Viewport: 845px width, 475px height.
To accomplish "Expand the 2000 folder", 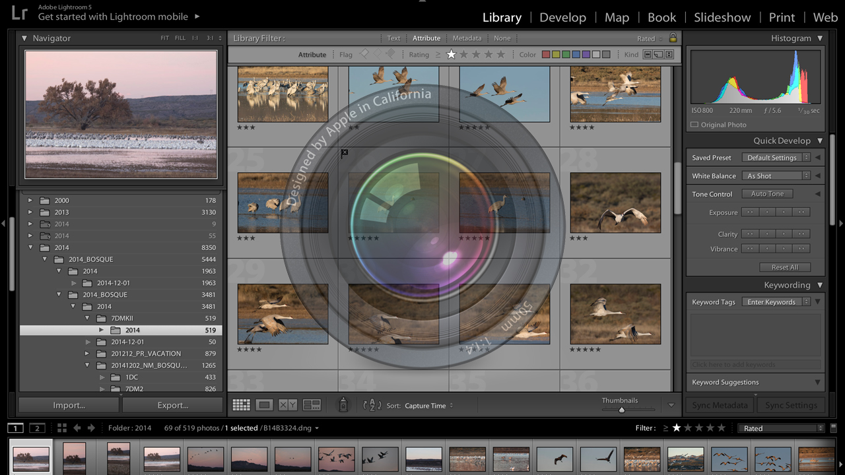I will [x=30, y=201].
